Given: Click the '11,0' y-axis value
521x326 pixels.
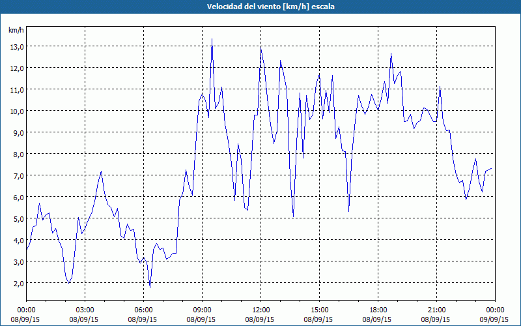Looking at the screenshot, I should tap(17, 90).
